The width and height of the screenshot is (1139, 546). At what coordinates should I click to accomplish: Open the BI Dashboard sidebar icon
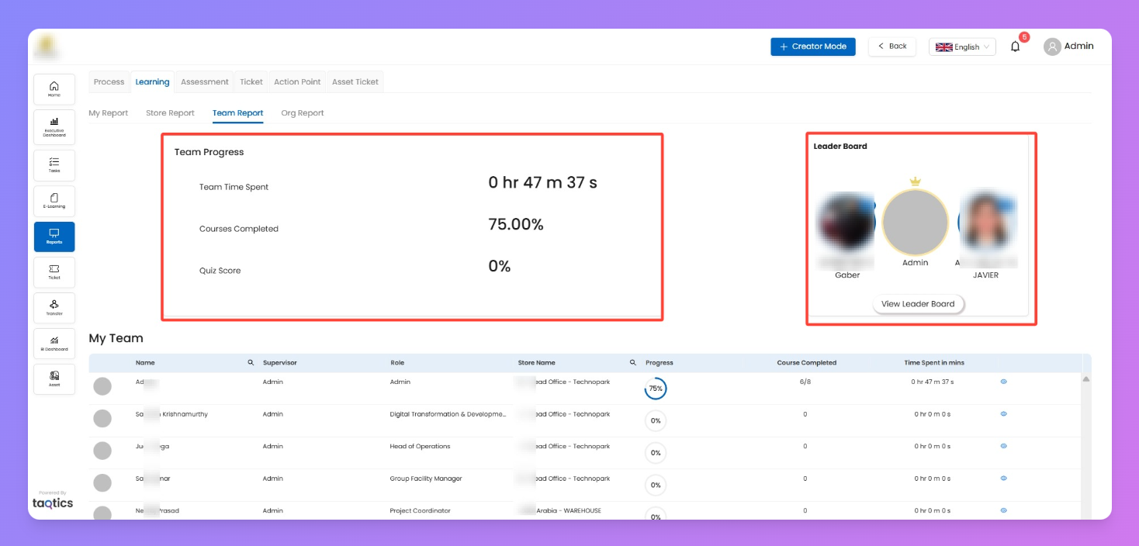click(54, 344)
